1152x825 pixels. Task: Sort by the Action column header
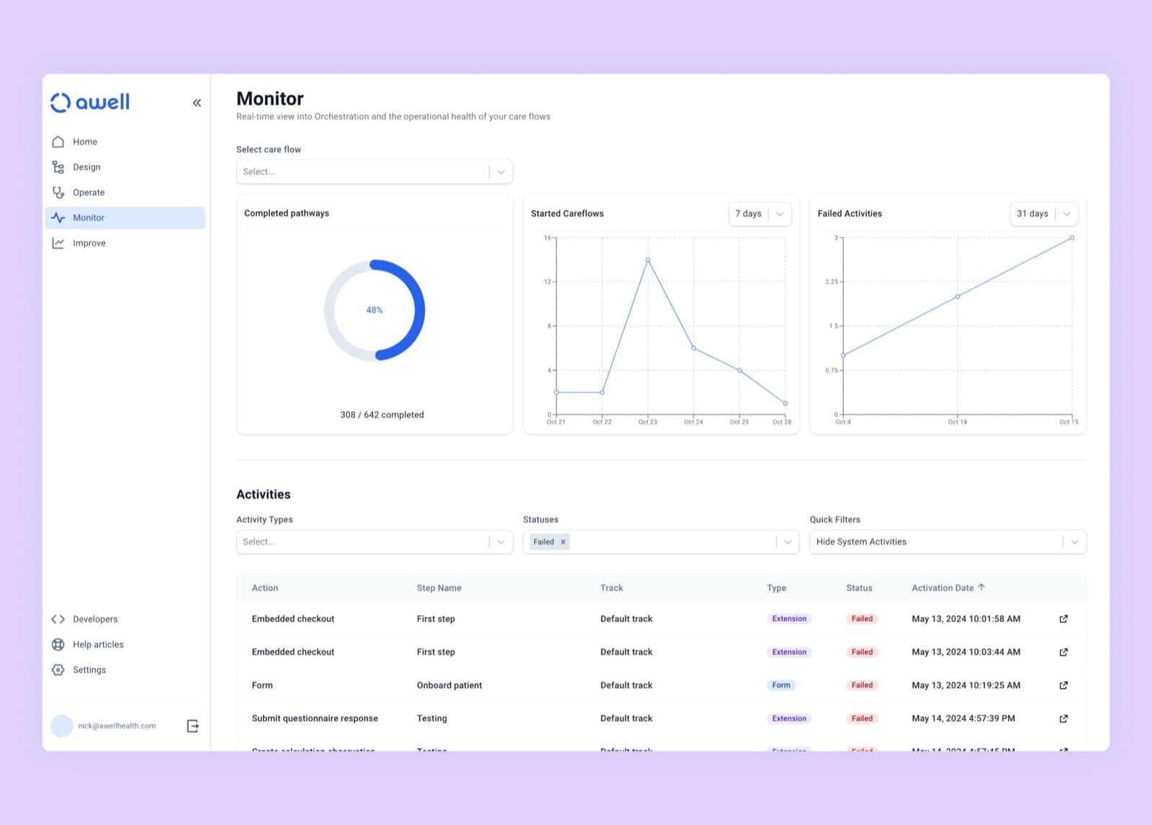pyautogui.click(x=265, y=588)
